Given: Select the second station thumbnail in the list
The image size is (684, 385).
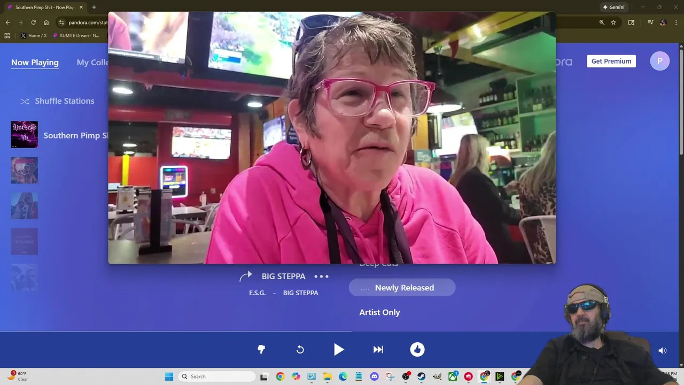Looking at the screenshot, I should pos(25,170).
